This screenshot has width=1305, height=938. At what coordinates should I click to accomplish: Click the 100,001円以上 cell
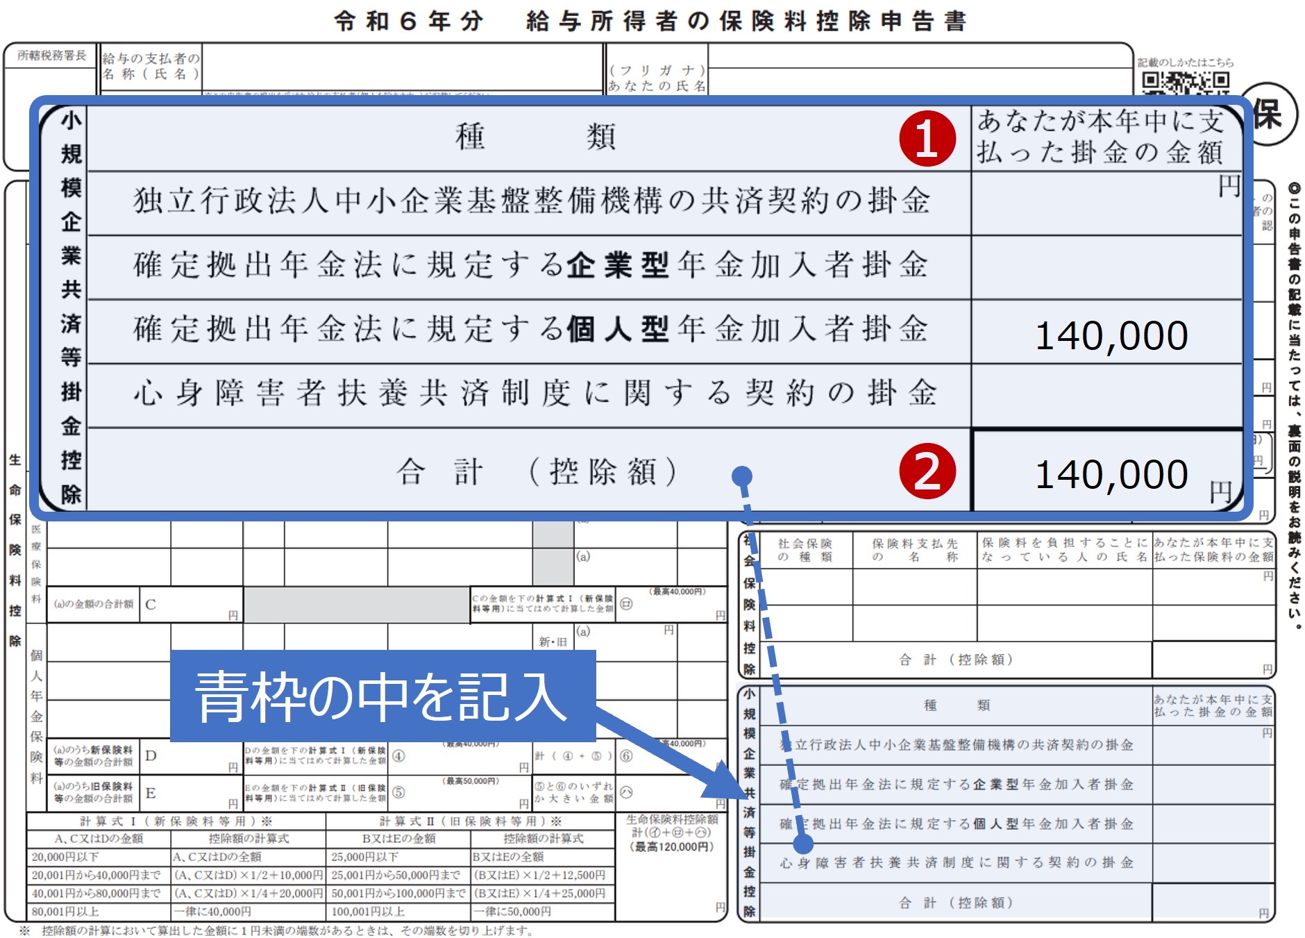click(398, 912)
